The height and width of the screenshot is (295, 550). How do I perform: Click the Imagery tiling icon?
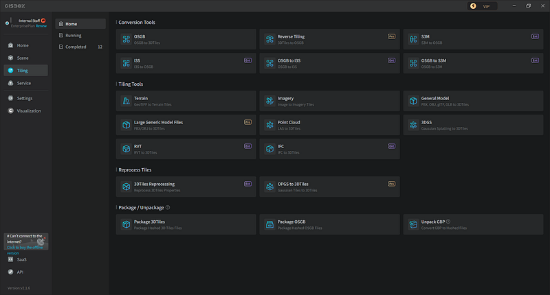tap(269, 101)
